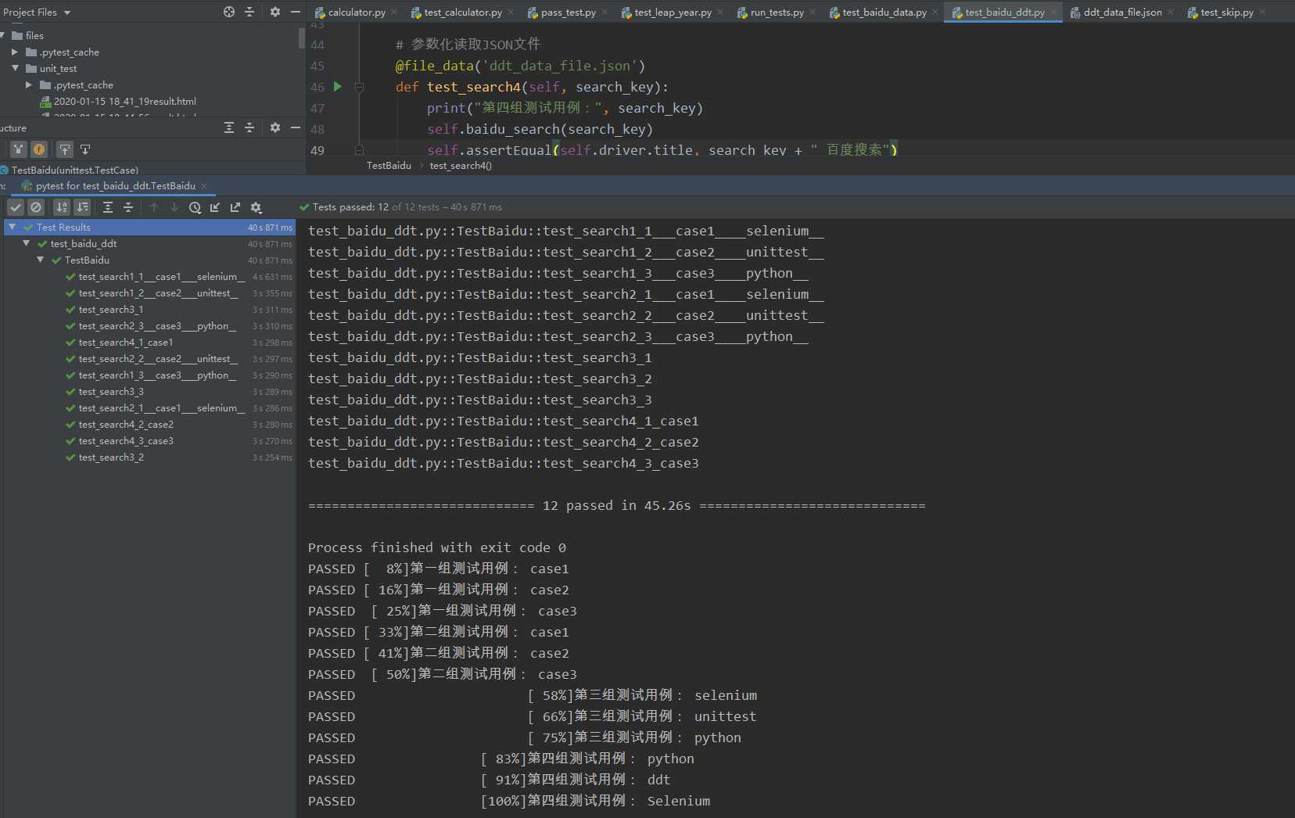Screen dimensions: 1295x818
Task: Collapse all test results
Action: coord(128,207)
